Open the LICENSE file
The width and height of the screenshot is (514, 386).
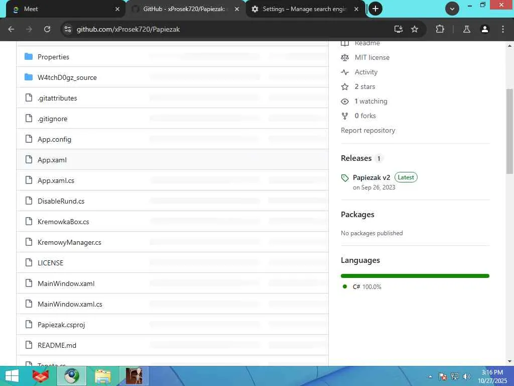pos(51,263)
